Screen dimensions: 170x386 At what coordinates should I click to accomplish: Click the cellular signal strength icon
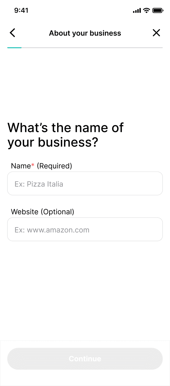tap(137, 11)
